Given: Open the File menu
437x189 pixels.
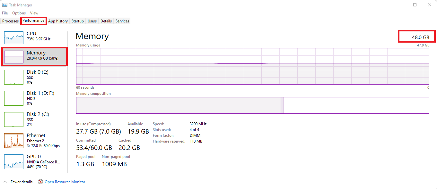Looking at the screenshot, I should [x=5, y=13].
